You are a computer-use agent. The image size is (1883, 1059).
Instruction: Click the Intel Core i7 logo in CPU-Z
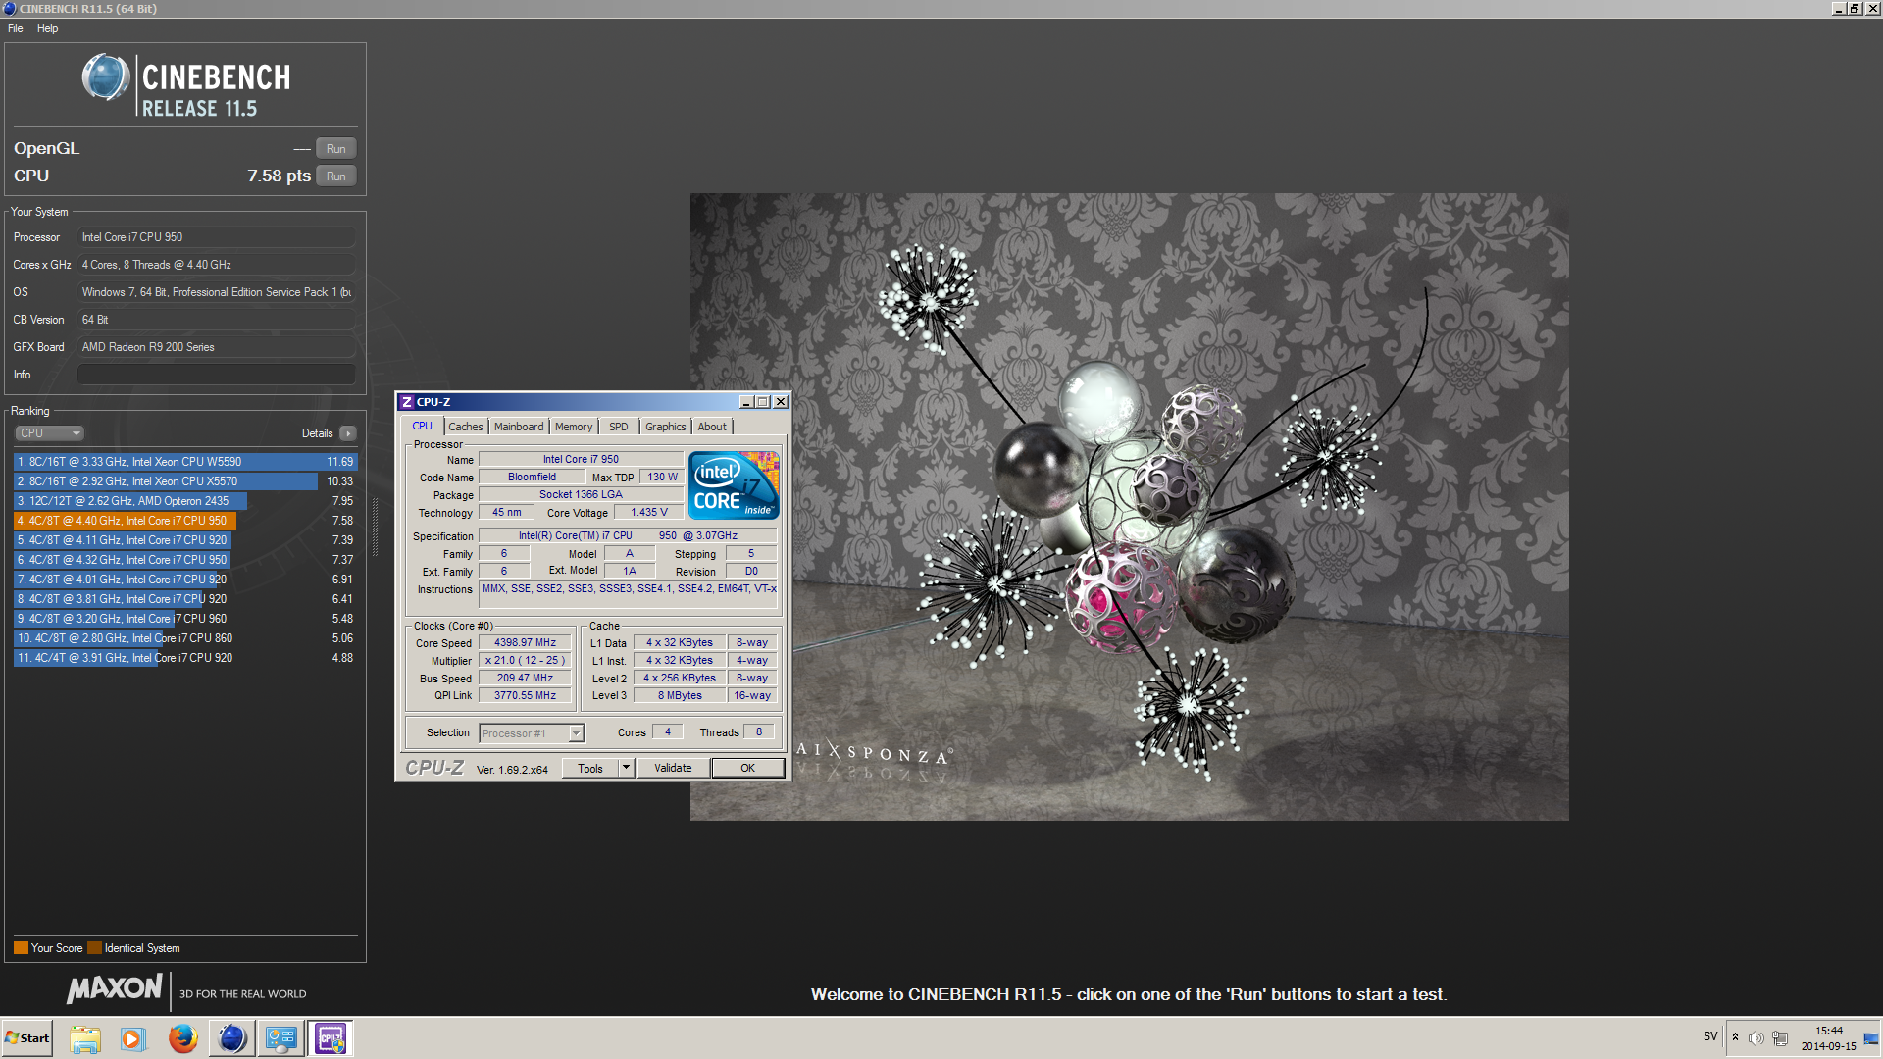(x=734, y=485)
